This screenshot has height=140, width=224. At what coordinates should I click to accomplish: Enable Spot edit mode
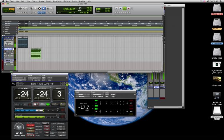(12, 9)
